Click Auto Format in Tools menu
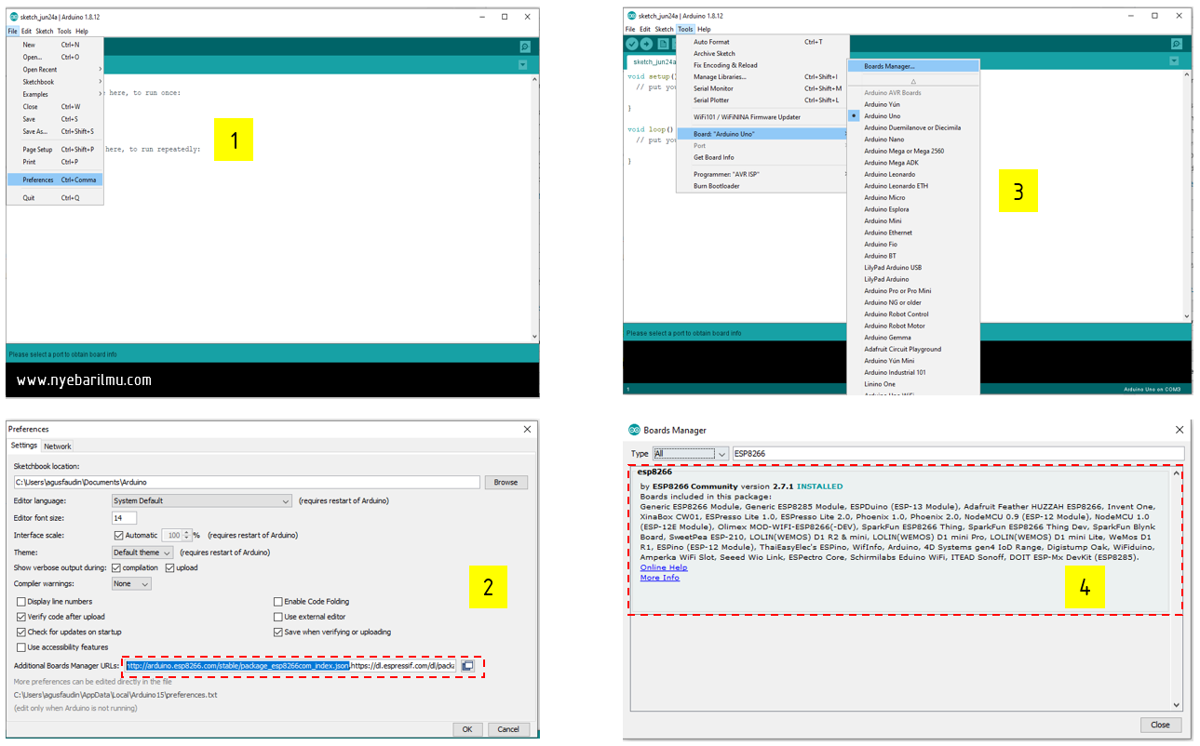 (x=762, y=42)
